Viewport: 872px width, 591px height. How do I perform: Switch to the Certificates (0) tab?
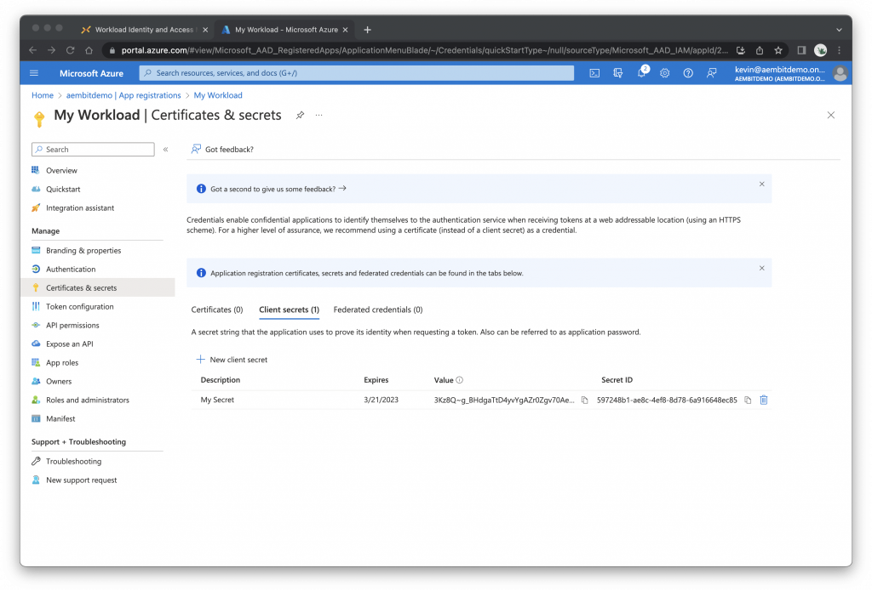pos(217,310)
